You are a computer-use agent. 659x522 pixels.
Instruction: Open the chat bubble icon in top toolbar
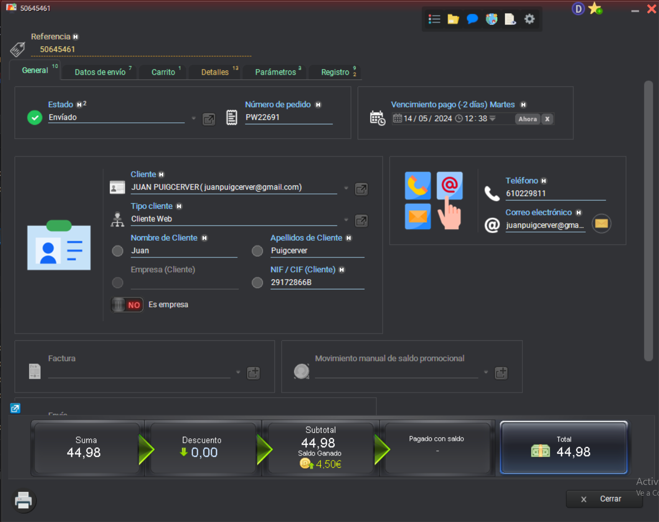click(472, 19)
